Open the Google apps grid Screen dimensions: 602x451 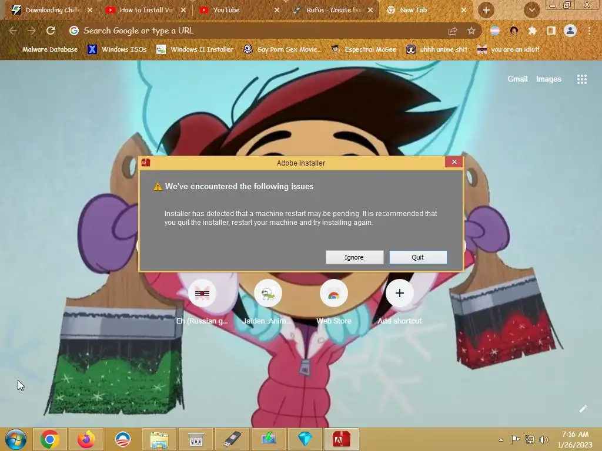[582, 79]
